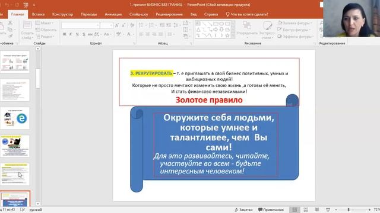Image resolution: width=380 pixels, height=213 pixels.
Task: Select the oval shape in shapes gallery
Action: [x=221, y=24]
